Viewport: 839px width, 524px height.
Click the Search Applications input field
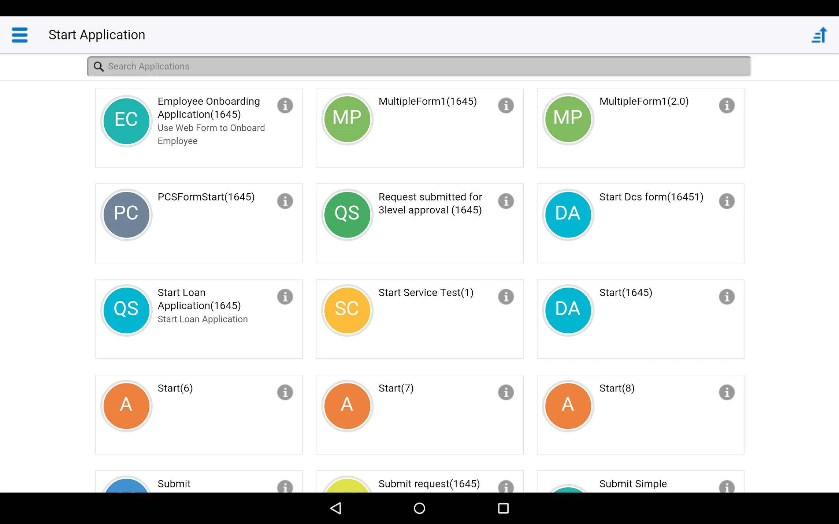point(419,66)
